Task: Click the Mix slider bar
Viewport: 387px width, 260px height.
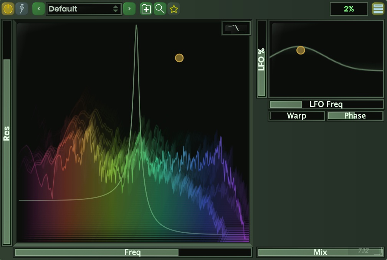Action: (x=320, y=252)
